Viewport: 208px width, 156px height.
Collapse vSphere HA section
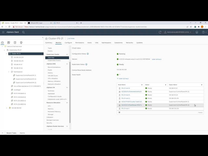[67, 87]
